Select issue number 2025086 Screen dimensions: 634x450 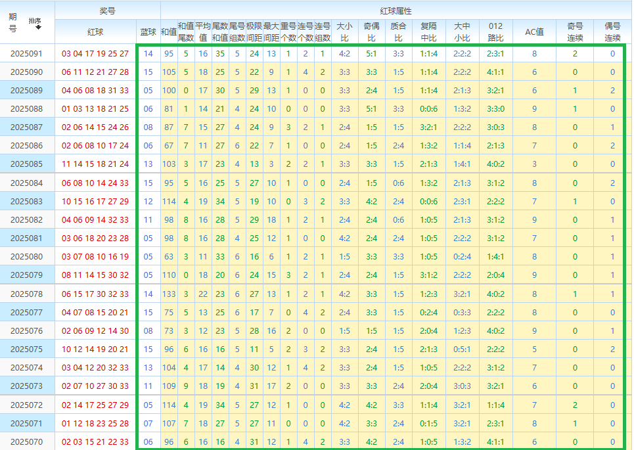[x=26, y=146]
